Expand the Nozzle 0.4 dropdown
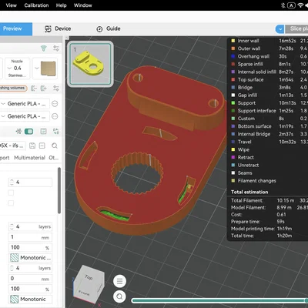 (17, 69)
